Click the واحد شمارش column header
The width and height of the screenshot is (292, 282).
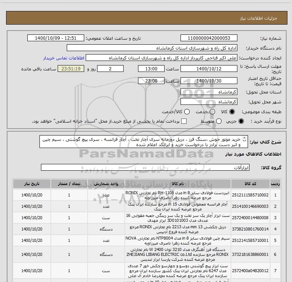pos(106,184)
